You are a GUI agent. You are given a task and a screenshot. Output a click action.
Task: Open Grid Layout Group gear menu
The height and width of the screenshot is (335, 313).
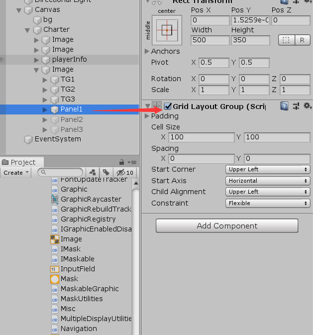coord(308,106)
